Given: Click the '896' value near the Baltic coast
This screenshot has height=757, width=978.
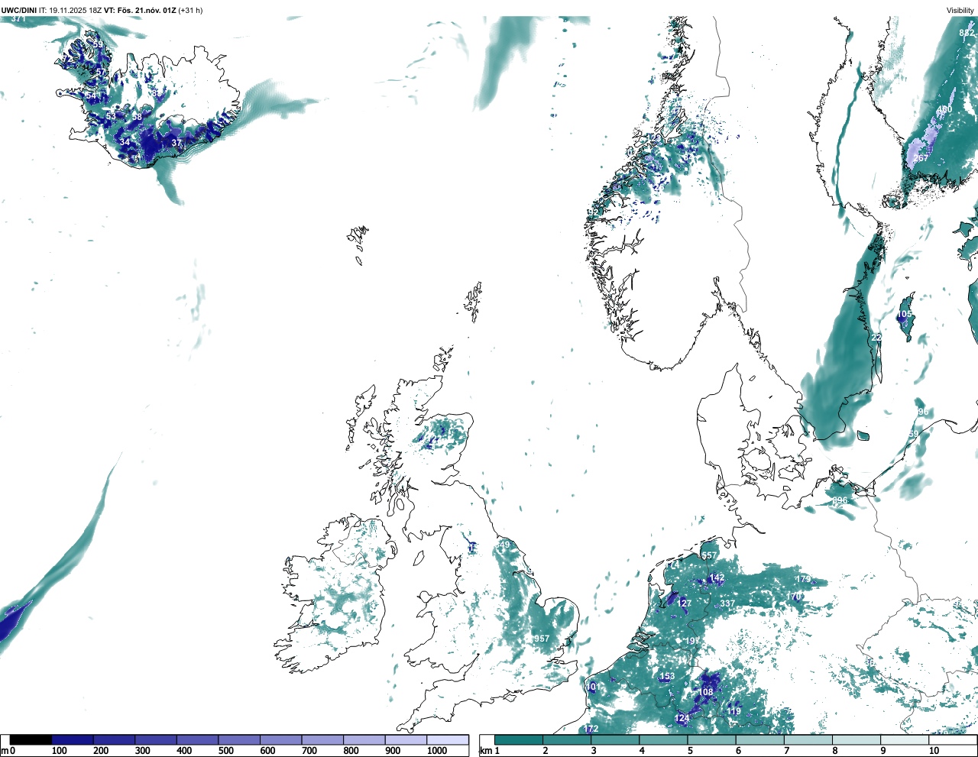Looking at the screenshot, I should click(840, 500).
